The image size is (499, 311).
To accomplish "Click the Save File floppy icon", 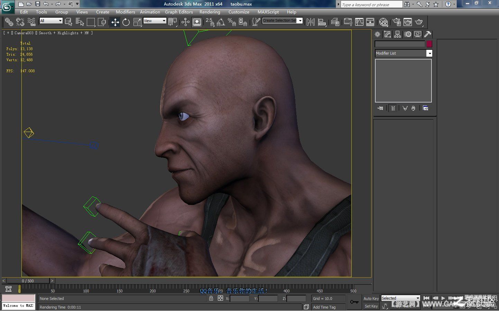I will pyautogui.click(x=38, y=4).
